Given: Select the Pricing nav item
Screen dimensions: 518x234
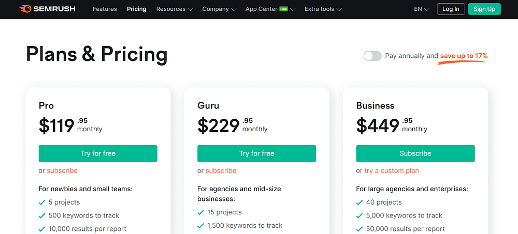Looking at the screenshot, I should (137, 9).
